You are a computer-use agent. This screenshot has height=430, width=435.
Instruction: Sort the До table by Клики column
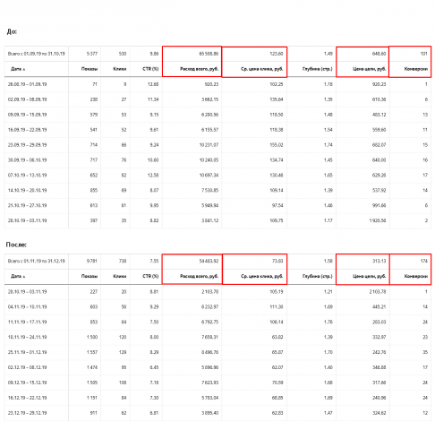click(120, 69)
